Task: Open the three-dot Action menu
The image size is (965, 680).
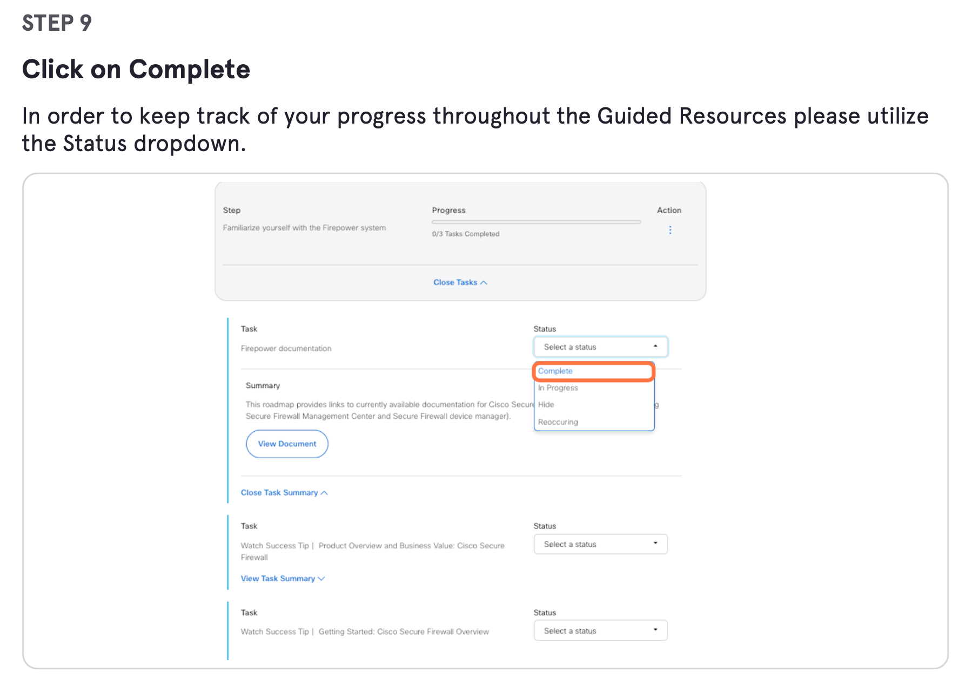Action: (x=670, y=229)
